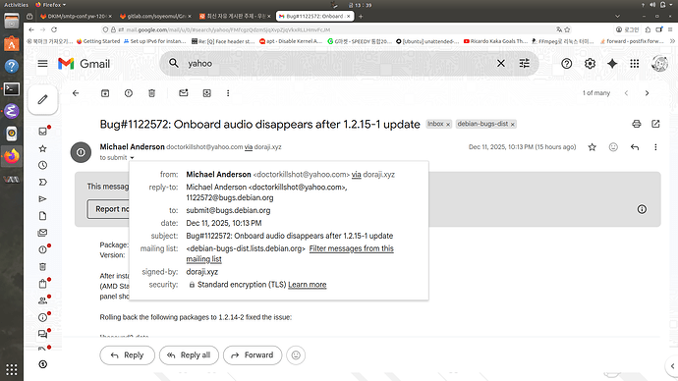
Task: Bookmark this page star icon
Action: pyautogui.click(x=567, y=29)
